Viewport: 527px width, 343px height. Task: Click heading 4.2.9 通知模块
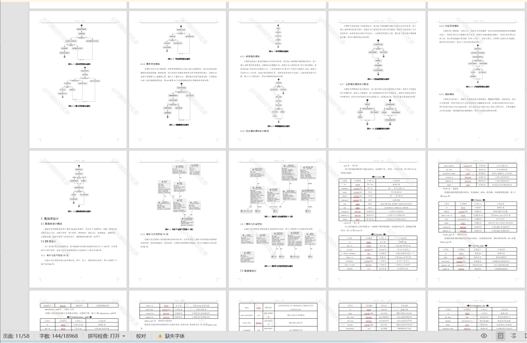(x=446, y=95)
